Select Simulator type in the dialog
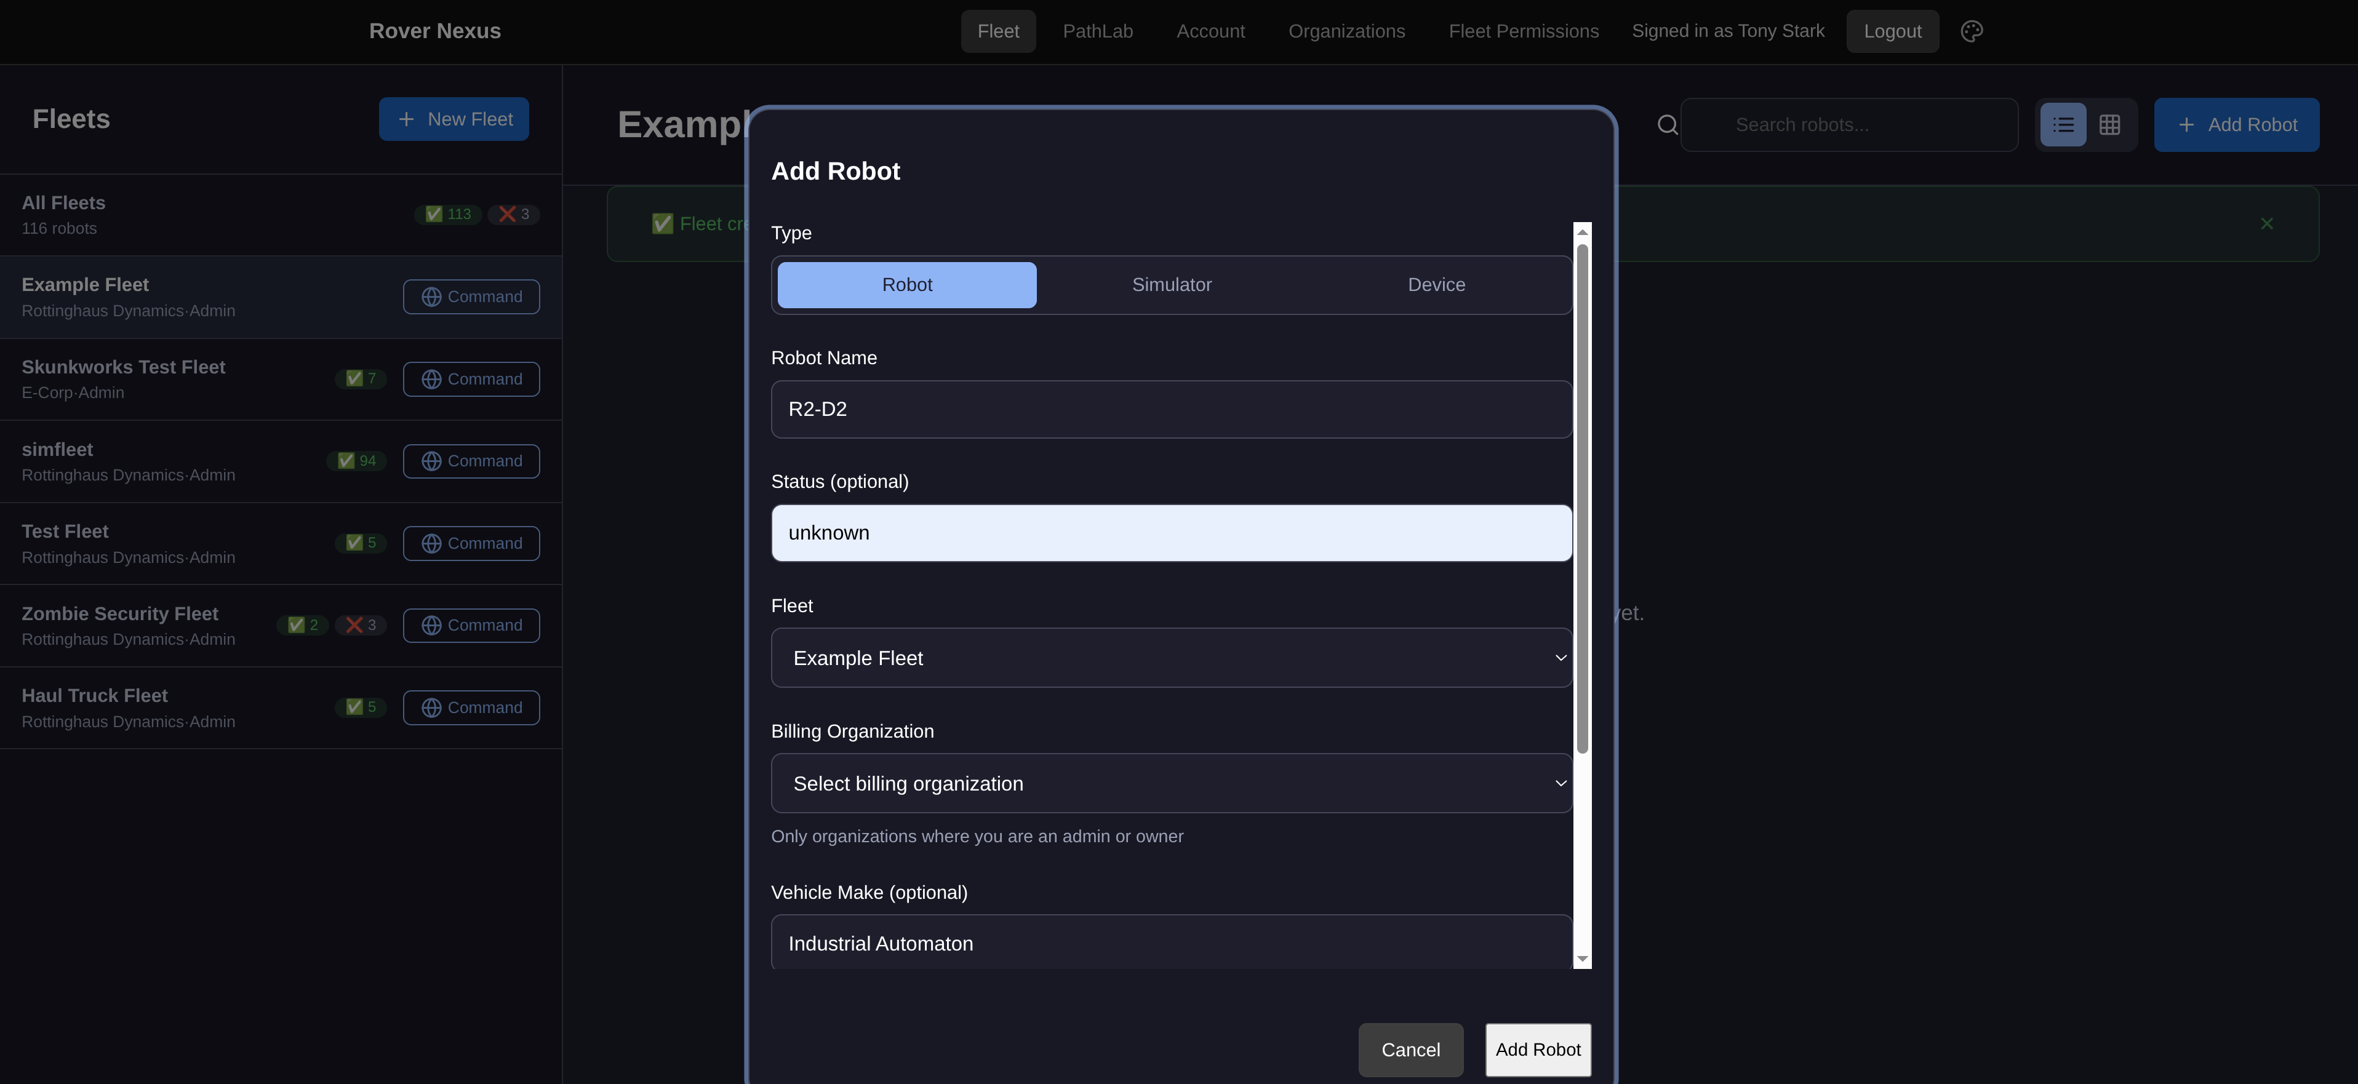Viewport: 2358px width, 1084px height. click(1172, 285)
